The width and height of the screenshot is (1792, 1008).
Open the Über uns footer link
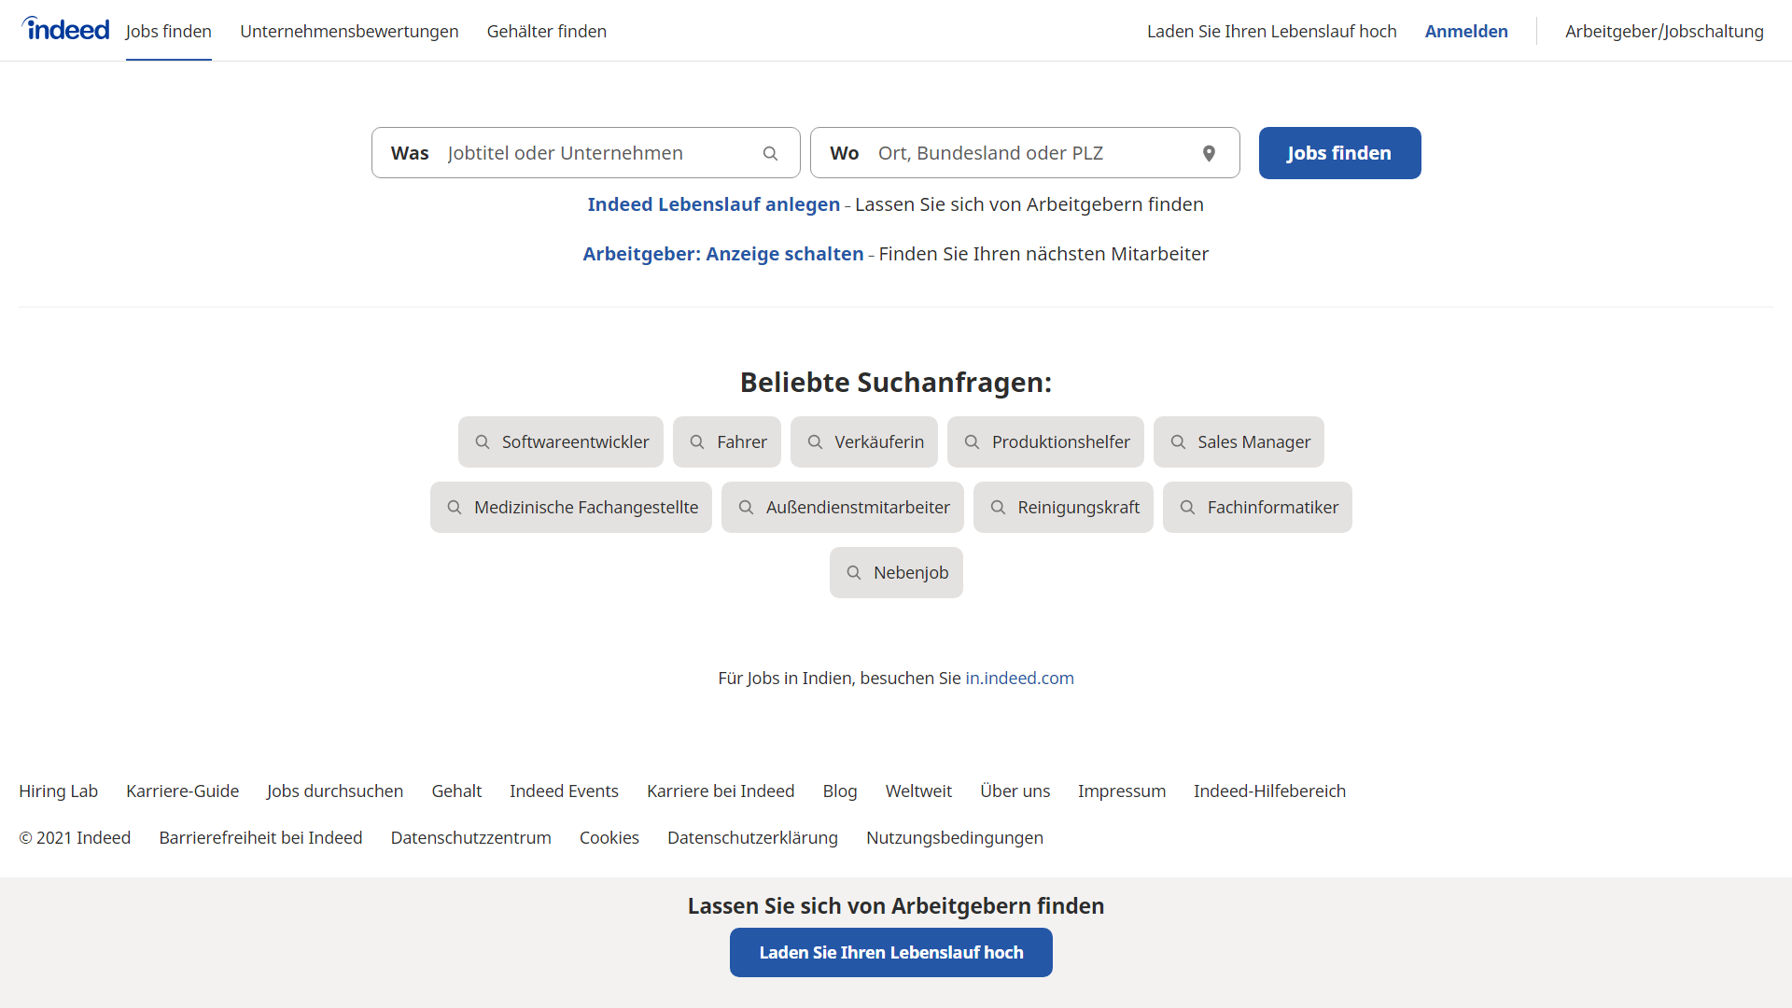(x=1015, y=791)
